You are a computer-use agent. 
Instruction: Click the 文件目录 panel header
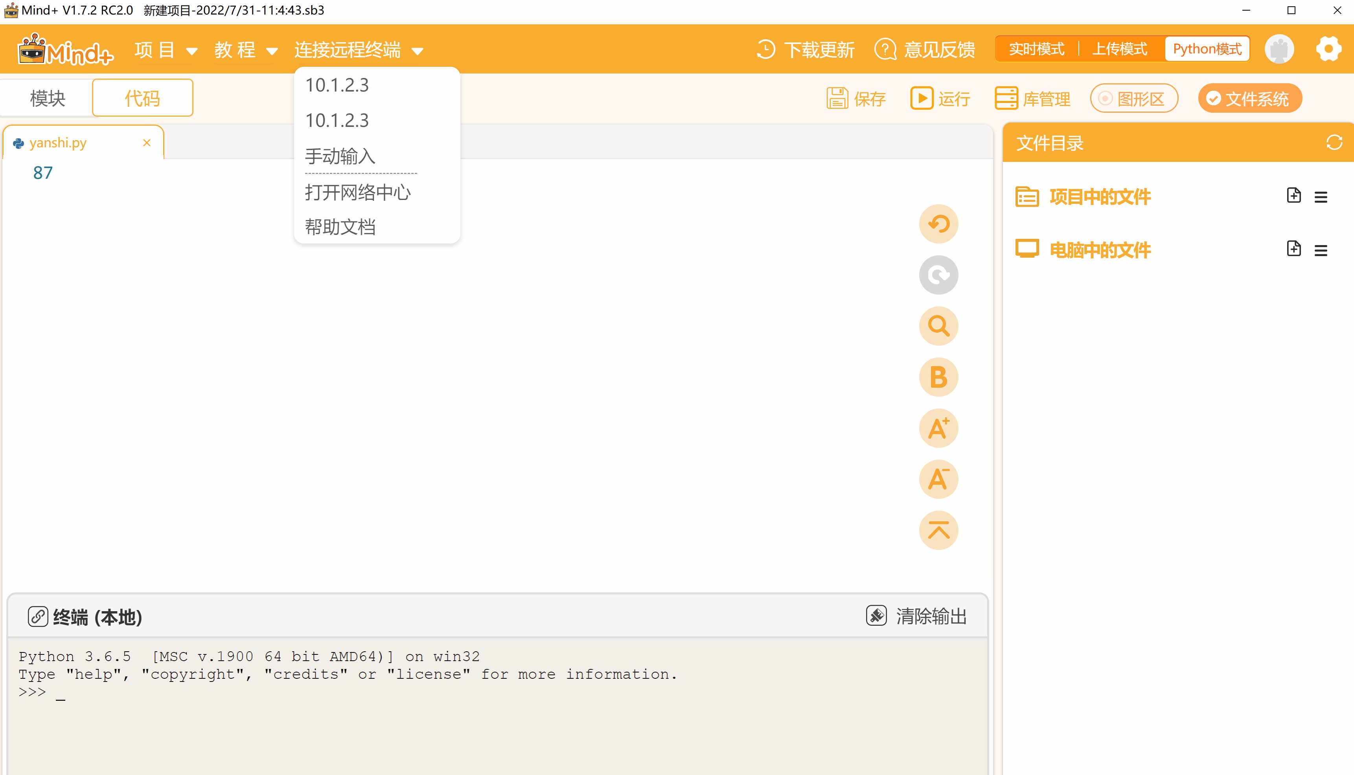pos(1178,143)
